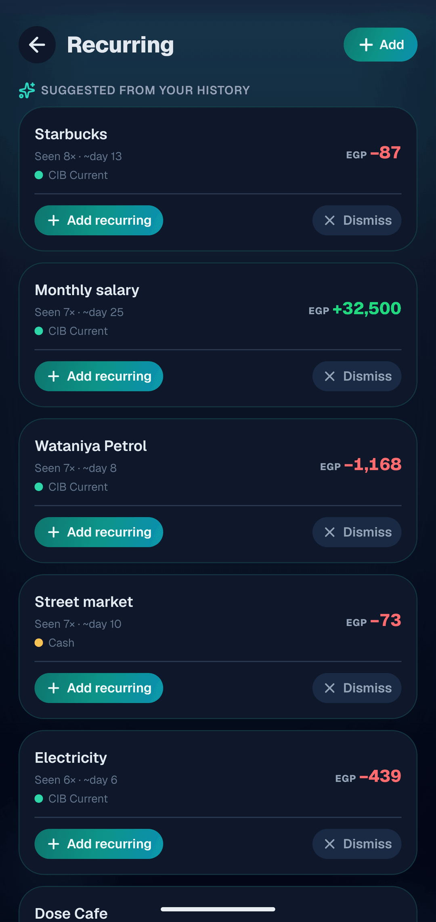Select the Starbucks card title
This screenshot has width=436, height=922.
point(71,134)
